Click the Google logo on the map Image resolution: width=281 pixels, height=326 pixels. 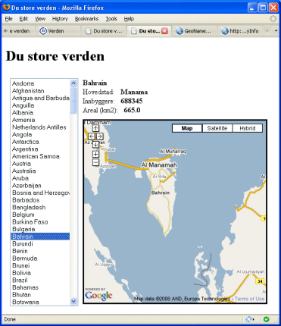pos(98,295)
